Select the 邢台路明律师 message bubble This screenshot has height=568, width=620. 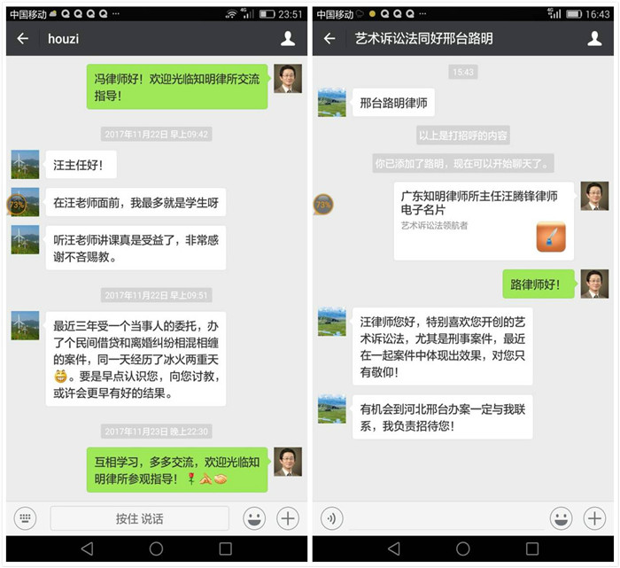[393, 103]
